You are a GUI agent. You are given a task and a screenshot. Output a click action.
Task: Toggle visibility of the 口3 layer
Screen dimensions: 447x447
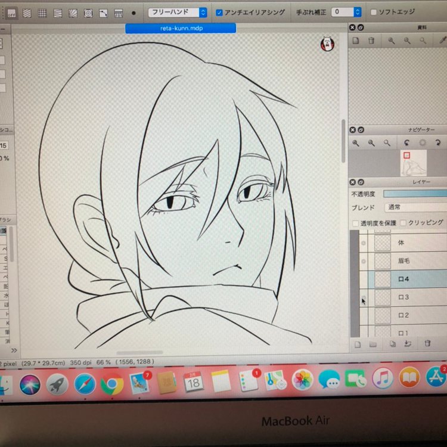coord(364,297)
